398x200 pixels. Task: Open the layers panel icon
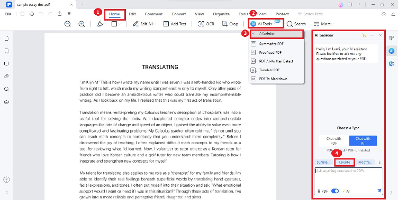tap(6, 102)
